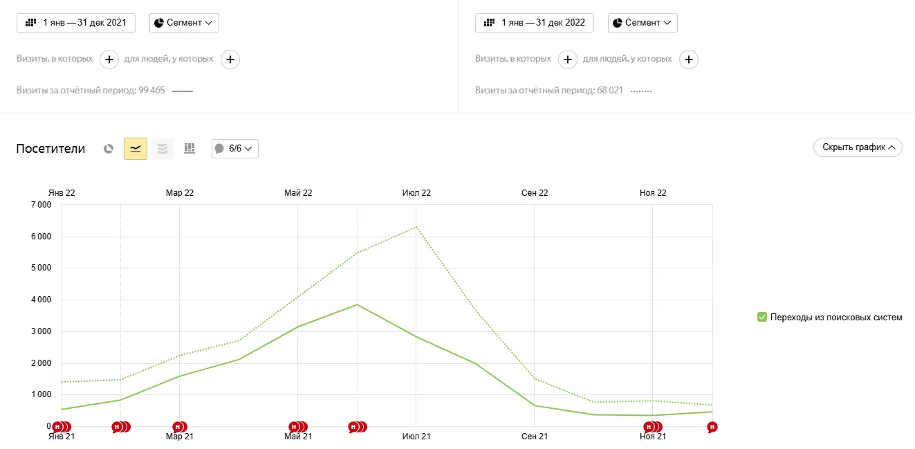Click the annotation marker near Ноя 21
The width and height of the screenshot is (915, 449).
pyautogui.click(x=649, y=427)
